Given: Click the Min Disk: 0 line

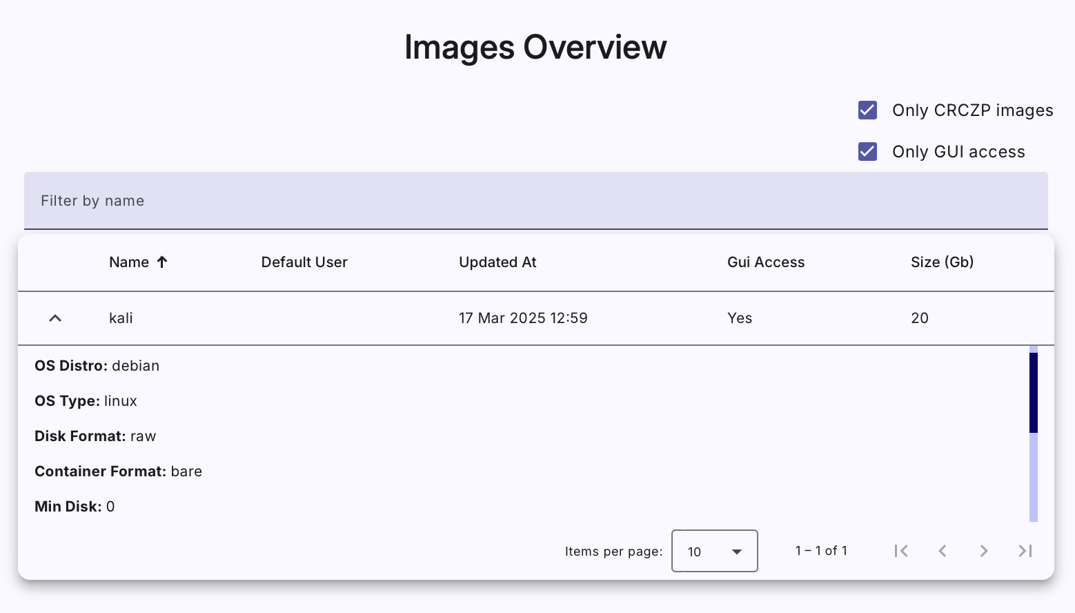Looking at the screenshot, I should tap(75, 507).
